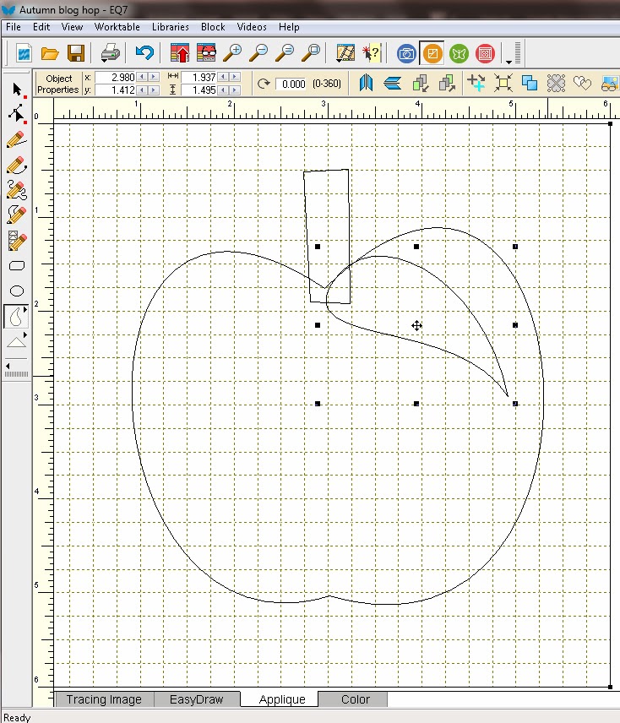Select the Shape edit node tool
The width and height of the screenshot is (620, 723).
(17, 114)
